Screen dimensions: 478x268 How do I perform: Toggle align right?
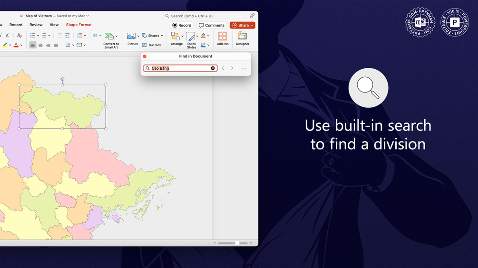point(48,45)
